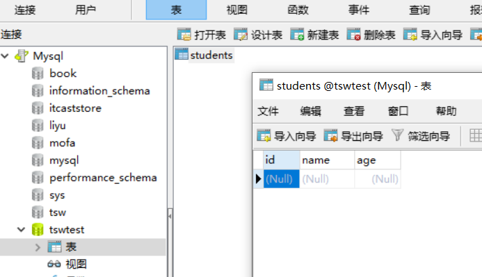Collapse the sidebar with splitter arrow
This screenshot has height=277, width=482.
point(170,217)
